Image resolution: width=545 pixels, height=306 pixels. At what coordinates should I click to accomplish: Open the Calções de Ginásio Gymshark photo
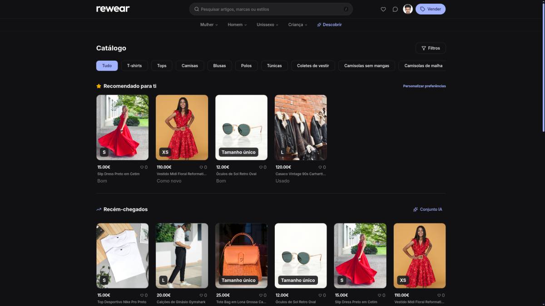[182, 256]
